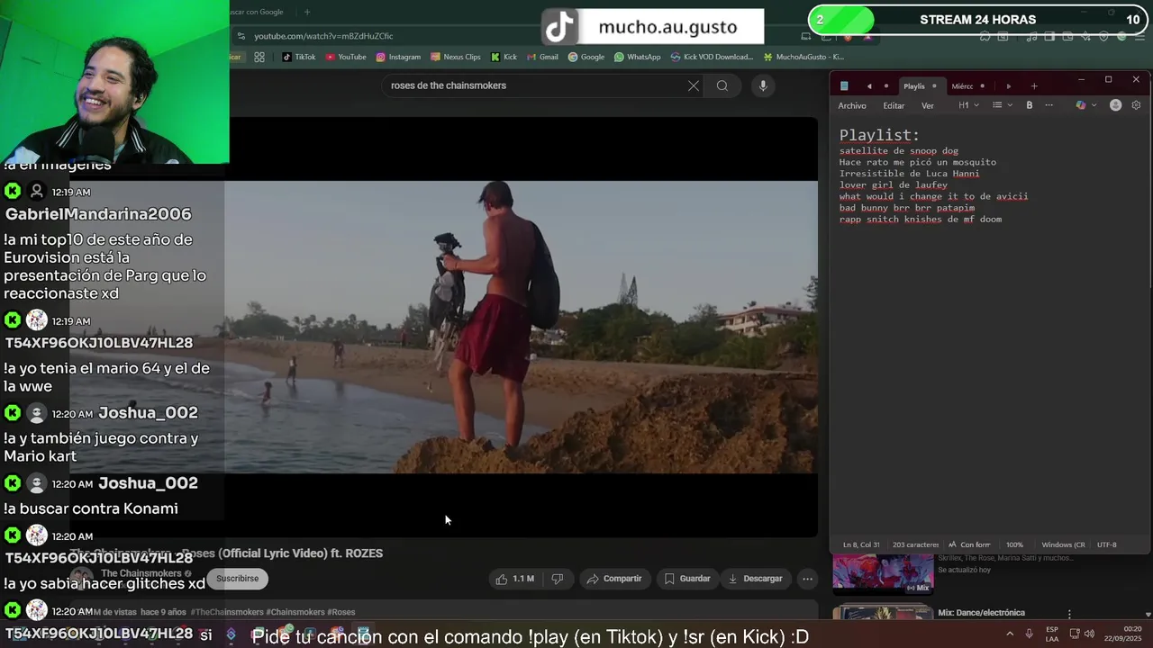The height and width of the screenshot is (648, 1153).
Task: Click the browser address bar URL
Action: (323, 36)
